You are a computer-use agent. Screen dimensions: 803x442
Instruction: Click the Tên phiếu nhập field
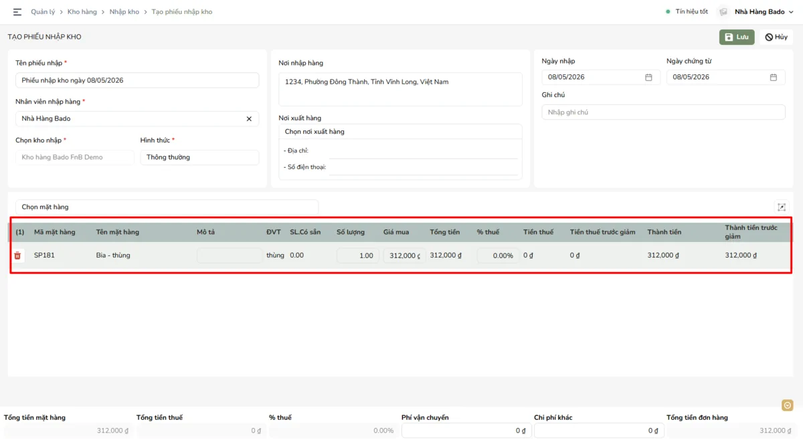pyautogui.click(x=137, y=80)
